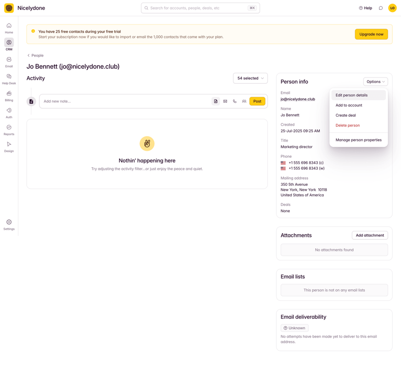Choose Edit person details from the menu

click(352, 95)
